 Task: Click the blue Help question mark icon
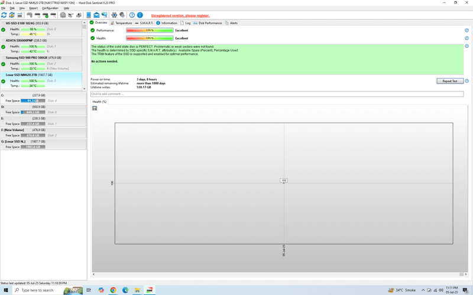click(x=132, y=15)
